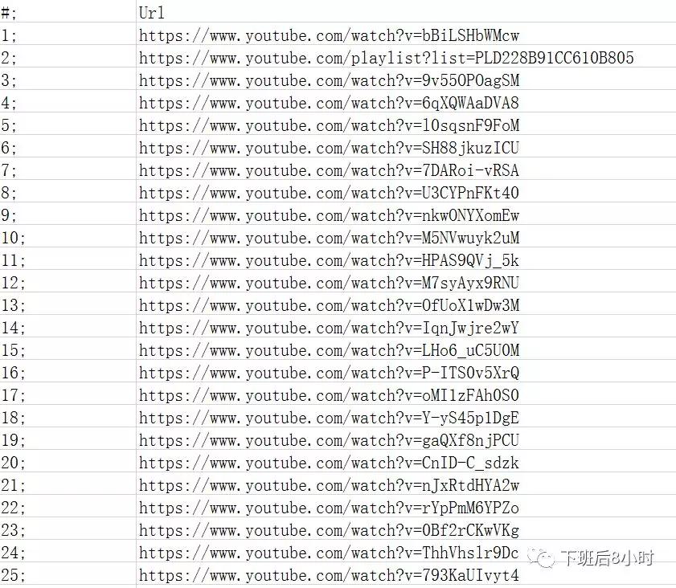The image size is (676, 588).
Task: Open the playlist URL PLD228B91CC610B805
Action: 387,58
